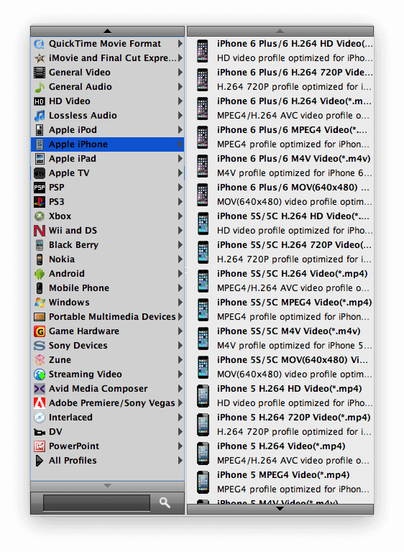Click the Windows flag icon
Viewport: 404px width, 552px height.
click(x=39, y=303)
